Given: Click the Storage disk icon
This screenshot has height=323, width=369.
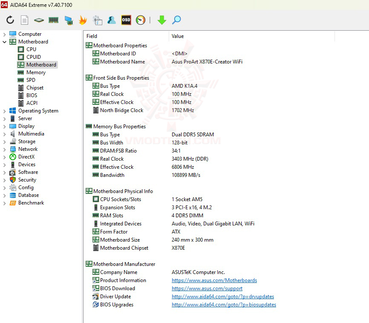Looking at the screenshot, I should [13, 141].
